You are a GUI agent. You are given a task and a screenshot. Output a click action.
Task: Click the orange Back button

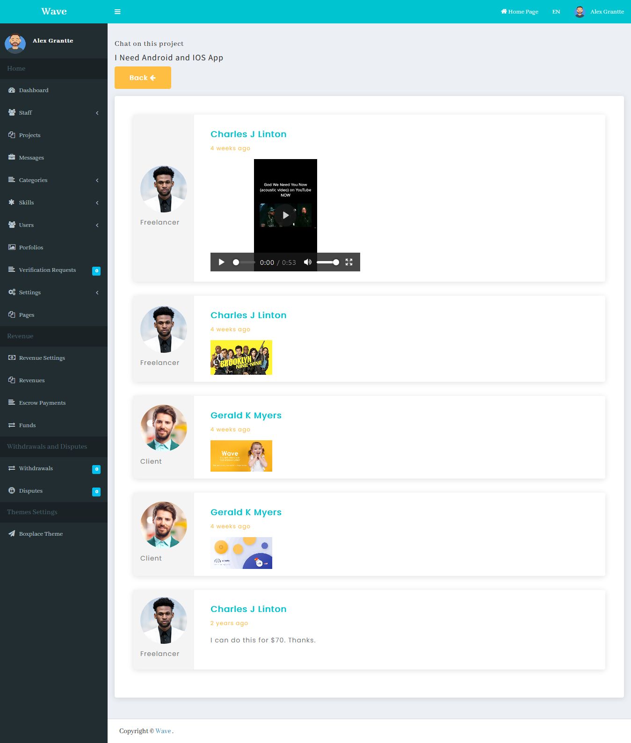(x=143, y=78)
